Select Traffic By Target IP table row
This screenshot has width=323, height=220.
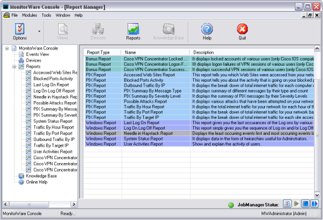tap(199, 117)
